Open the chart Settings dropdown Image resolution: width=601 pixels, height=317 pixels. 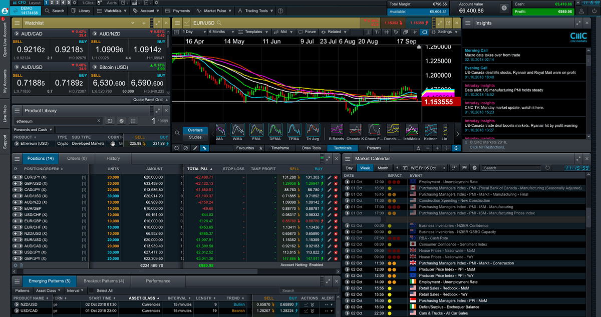coord(446,32)
